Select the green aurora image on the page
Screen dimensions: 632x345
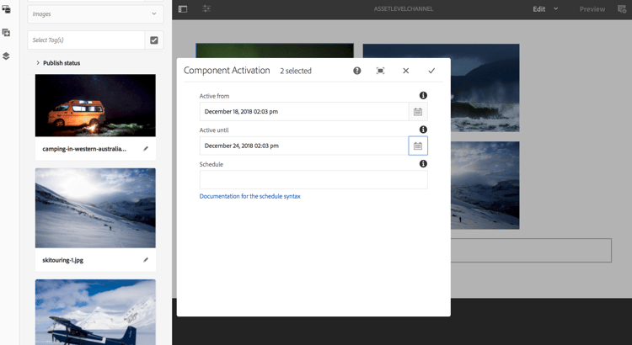(x=275, y=51)
